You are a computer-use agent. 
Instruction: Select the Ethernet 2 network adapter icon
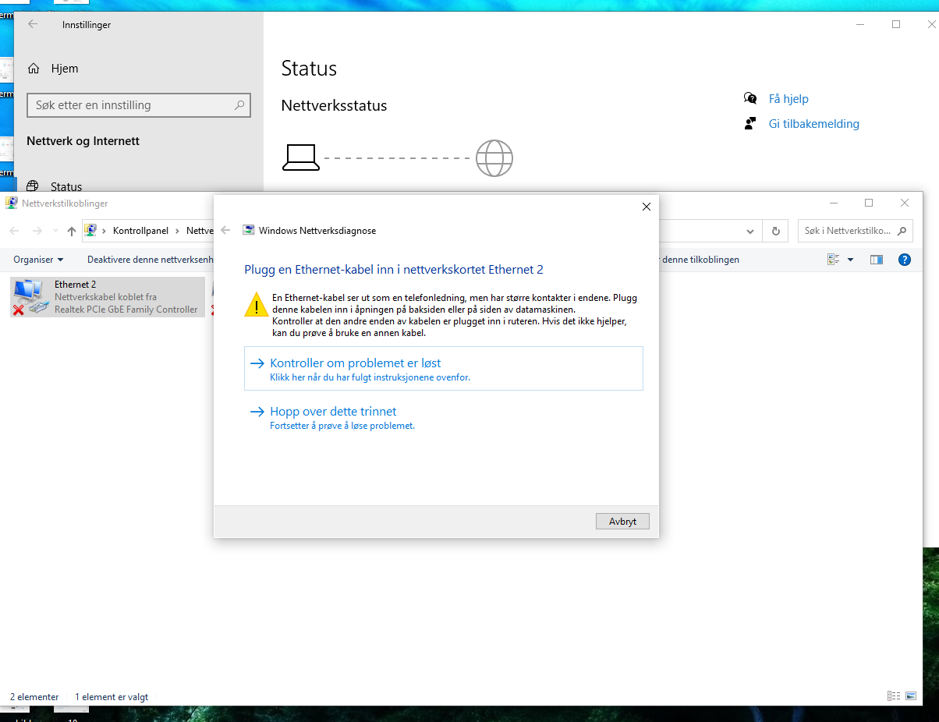30,297
